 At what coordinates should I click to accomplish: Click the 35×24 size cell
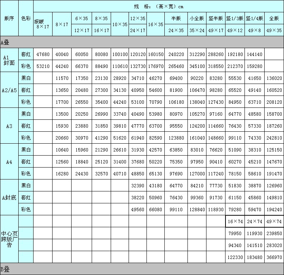click(x=197, y=30)
